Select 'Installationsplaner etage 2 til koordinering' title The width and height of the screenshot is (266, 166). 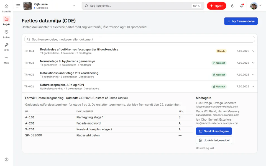(x=69, y=73)
